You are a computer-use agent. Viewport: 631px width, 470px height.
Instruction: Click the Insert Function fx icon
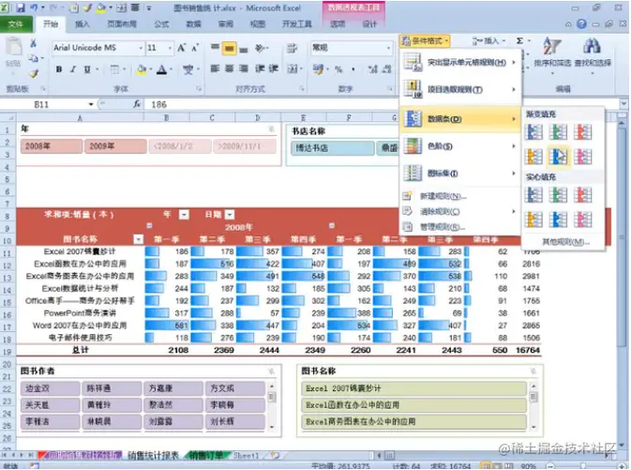coord(137,104)
